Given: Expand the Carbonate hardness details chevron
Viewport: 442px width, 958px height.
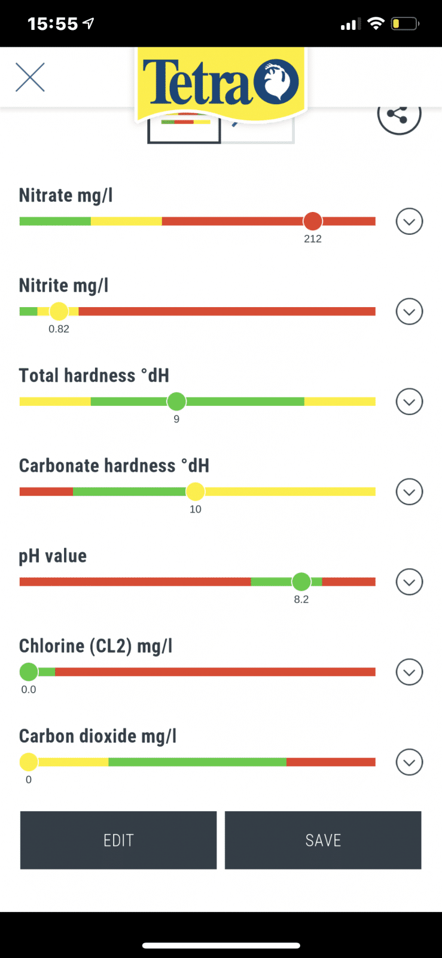Looking at the screenshot, I should click(409, 492).
